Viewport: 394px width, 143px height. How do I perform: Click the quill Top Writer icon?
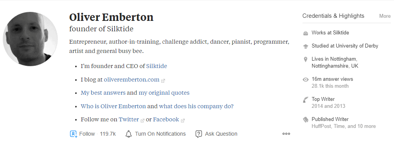coord(306,100)
